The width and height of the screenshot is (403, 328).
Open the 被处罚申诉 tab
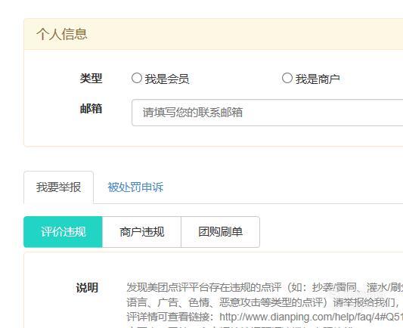(x=135, y=187)
